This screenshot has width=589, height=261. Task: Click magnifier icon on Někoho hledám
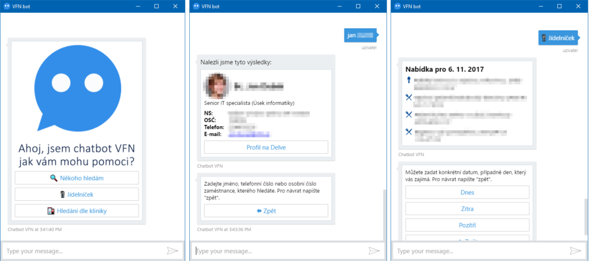tap(53, 178)
